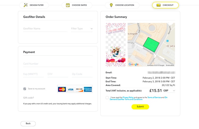Image resolution: width=199 pixels, height=129 pixels.
Task: Go to the Choose Location step
Action: coord(122,5)
